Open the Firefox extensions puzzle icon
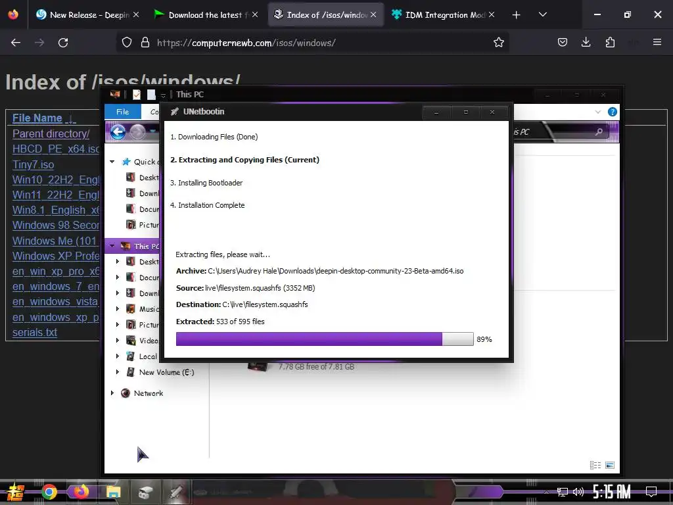Viewport: 673px width, 505px height. coord(610,43)
